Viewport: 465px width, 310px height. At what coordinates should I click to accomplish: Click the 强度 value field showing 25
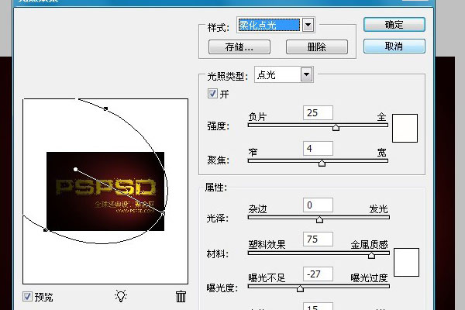tap(319, 113)
